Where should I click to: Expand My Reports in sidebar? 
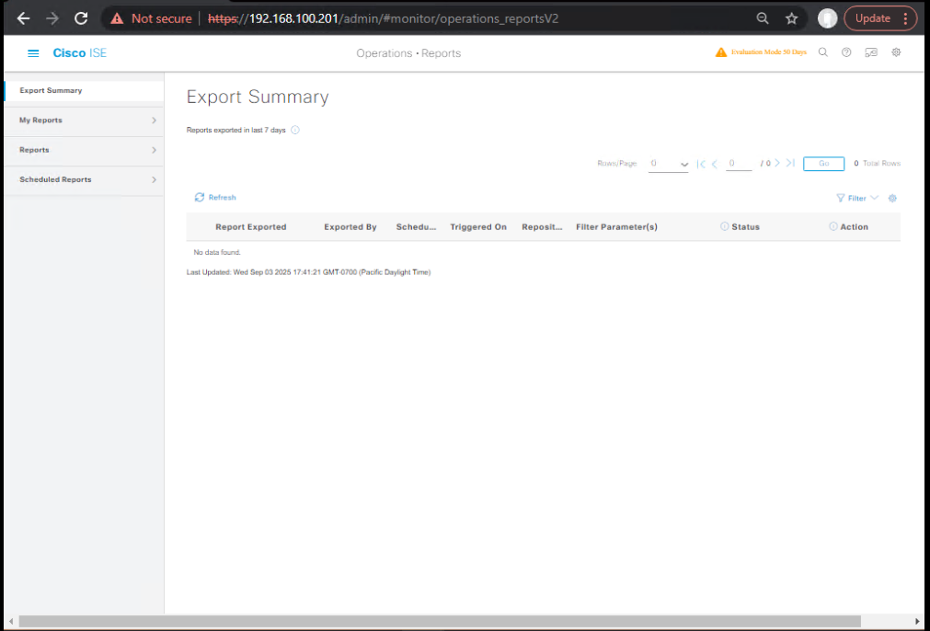coord(85,120)
